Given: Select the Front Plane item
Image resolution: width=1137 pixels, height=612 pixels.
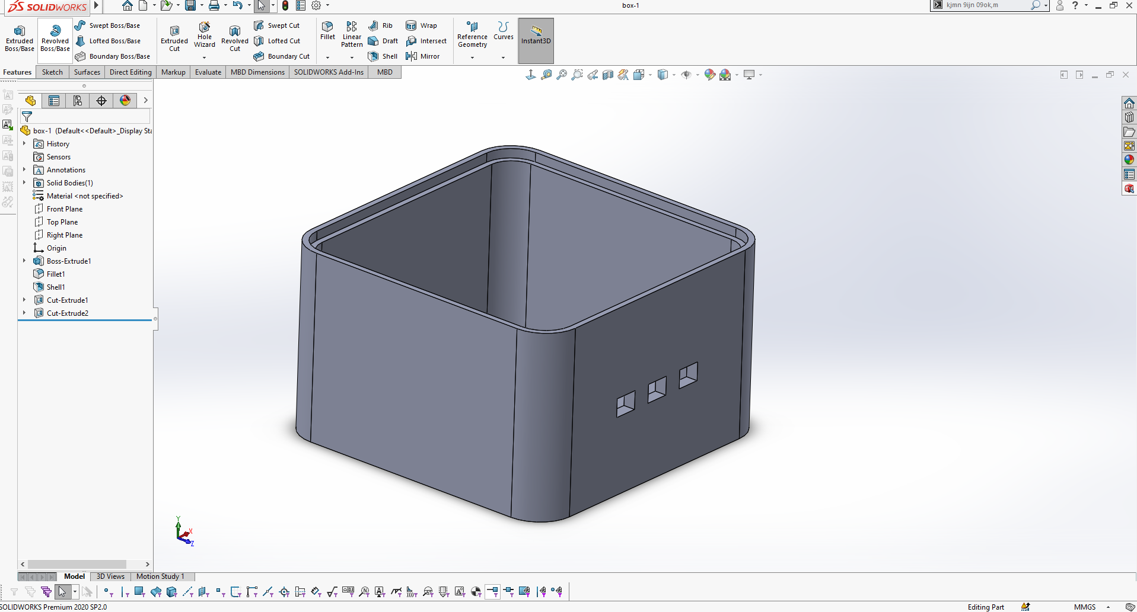Looking at the screenshot, I should [x=65, y=209].
